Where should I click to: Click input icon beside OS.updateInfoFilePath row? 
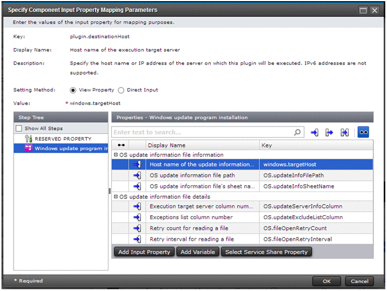[x=137, y=175]
